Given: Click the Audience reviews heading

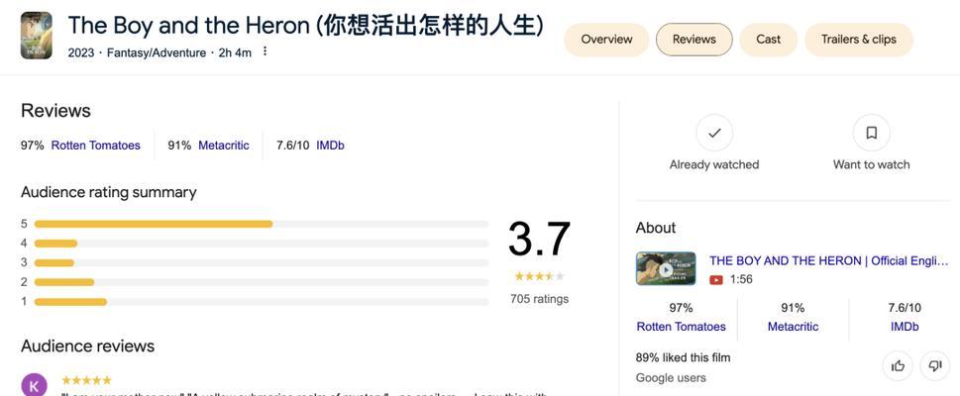Looking at the screenshot, I should coord(87,346).
